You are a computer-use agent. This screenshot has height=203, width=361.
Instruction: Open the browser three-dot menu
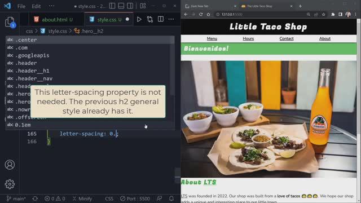coord(355,15)
